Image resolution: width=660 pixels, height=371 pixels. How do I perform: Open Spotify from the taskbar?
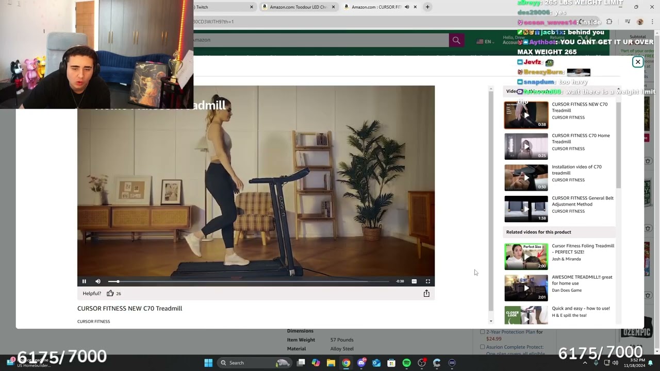click(x=406, y=363)
